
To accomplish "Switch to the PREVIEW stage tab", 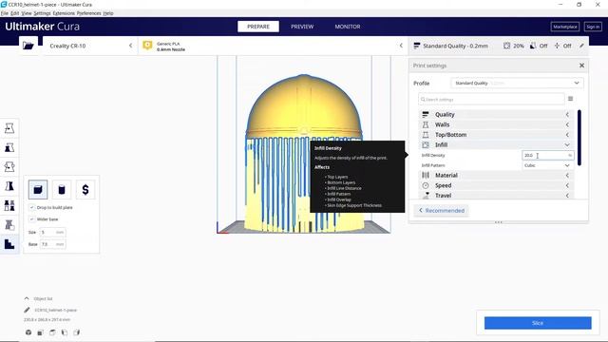I will point(302,27).
